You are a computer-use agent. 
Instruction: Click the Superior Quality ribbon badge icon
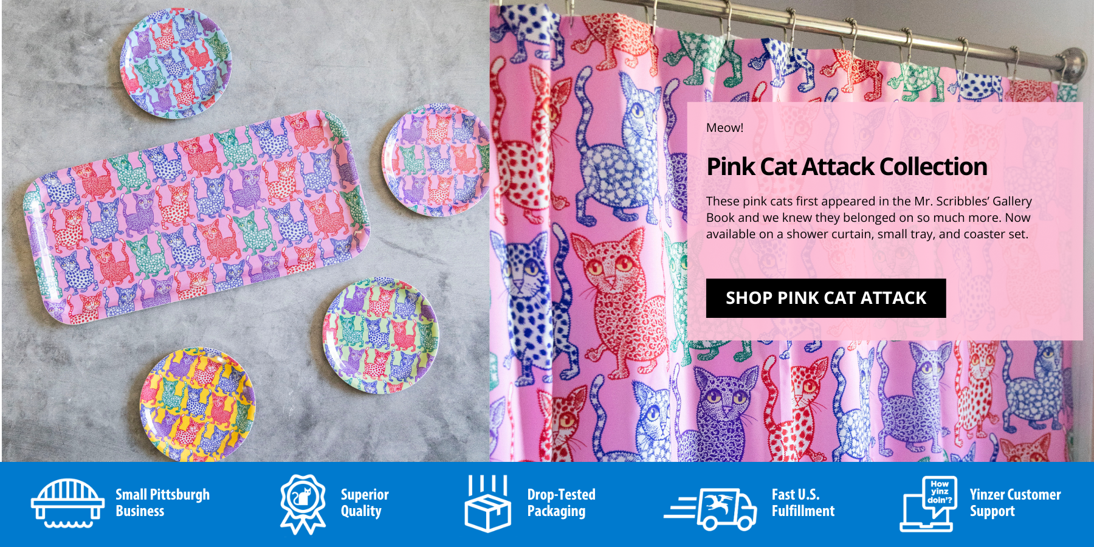click(303, 504)
